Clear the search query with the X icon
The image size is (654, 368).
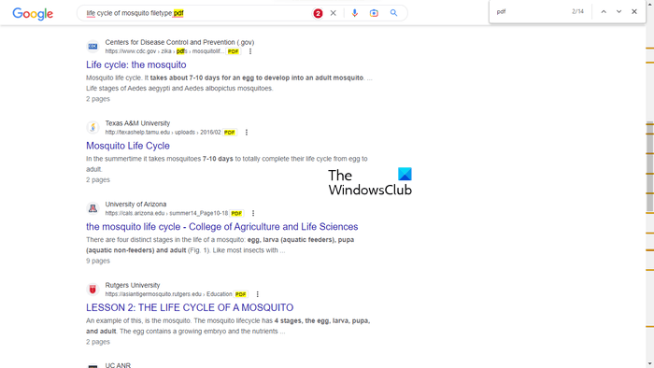(334, 13)
